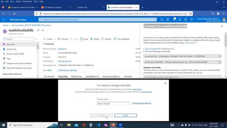Click the account avatar in Azure header
The image size is (227, 128).
coord(224,20)
